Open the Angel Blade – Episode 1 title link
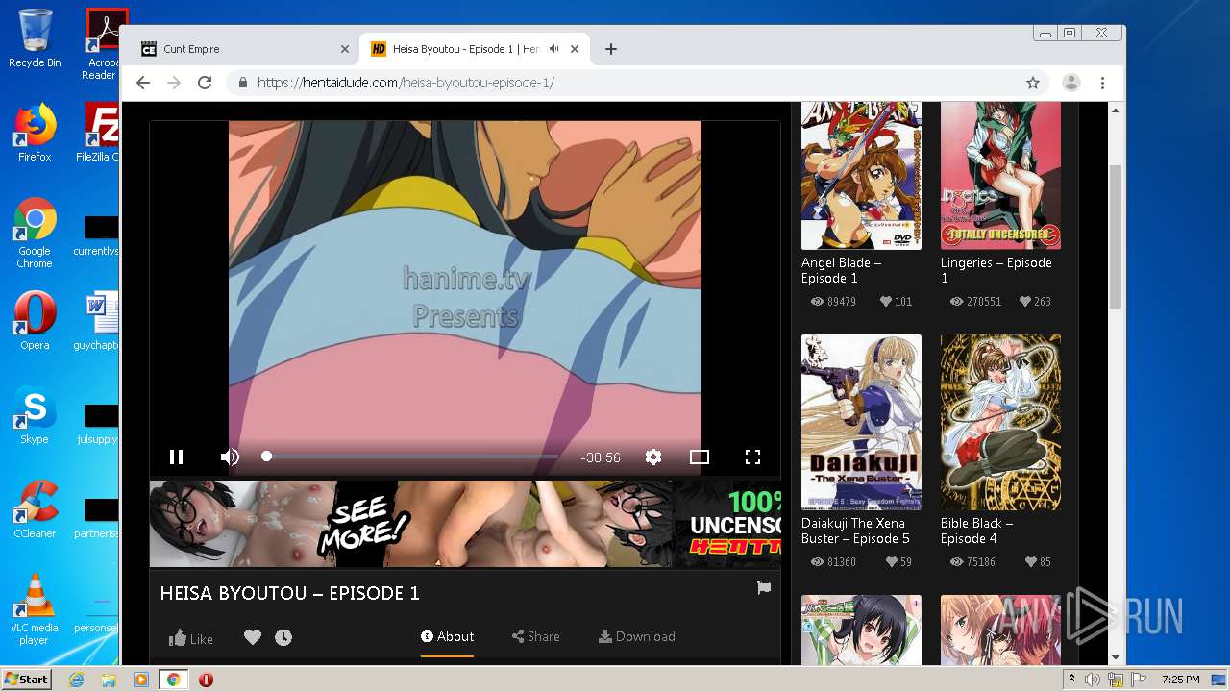The width and height of the screenshot is (1230, 692). point(842,270)
